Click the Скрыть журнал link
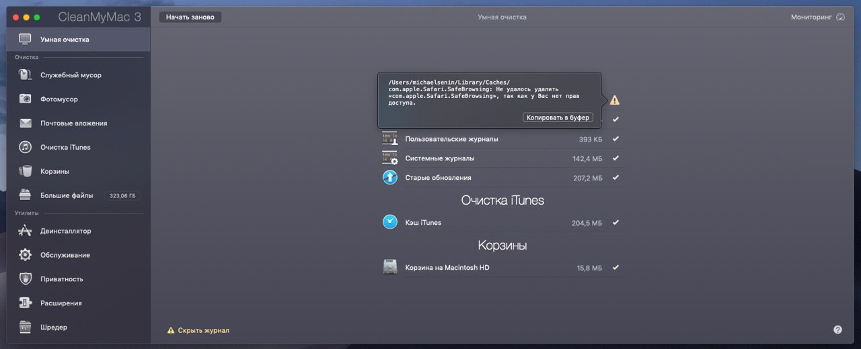The image size is (861, 349). coord(204,330)
